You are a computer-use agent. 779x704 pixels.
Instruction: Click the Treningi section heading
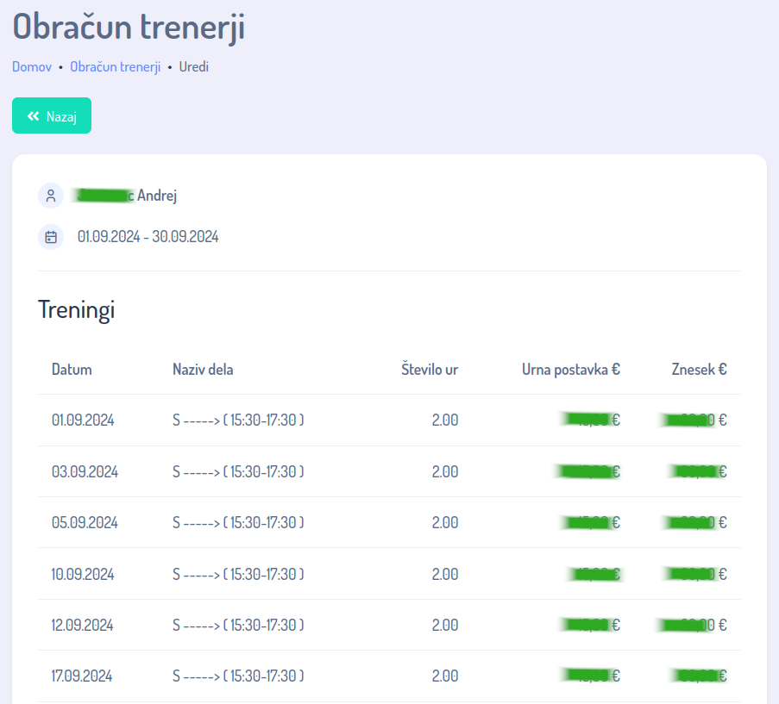coord(76,310)
